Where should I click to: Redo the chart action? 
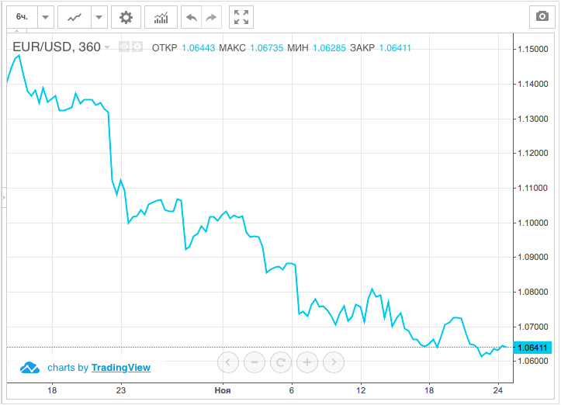tap(211, 16)
